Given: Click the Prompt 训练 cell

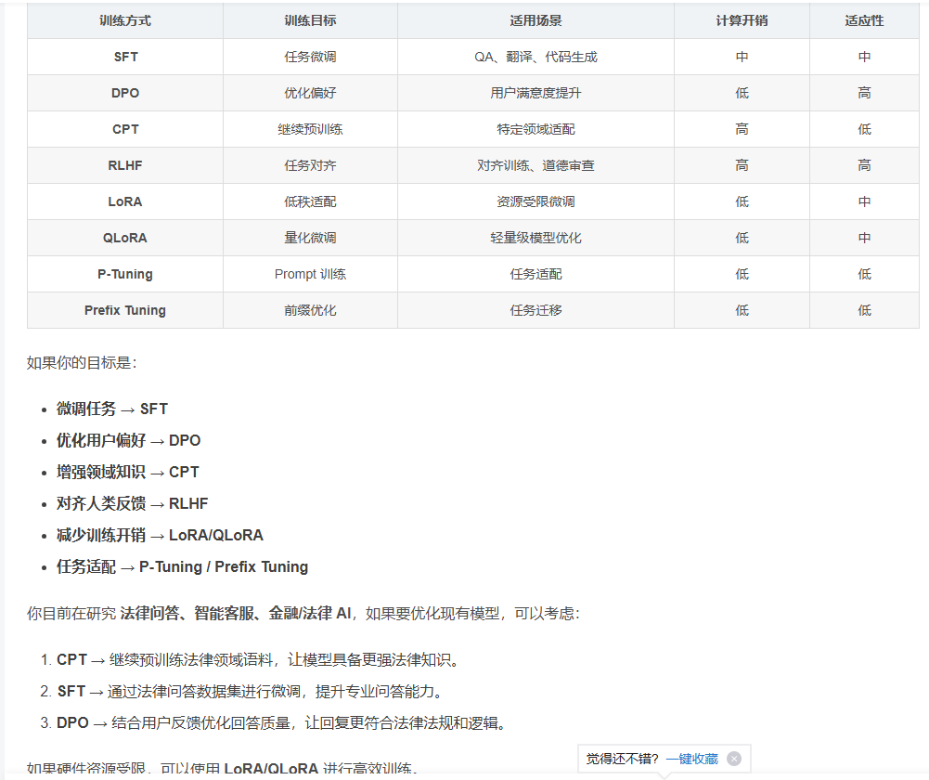Looking at the screenshot, I should pos(310,274).
